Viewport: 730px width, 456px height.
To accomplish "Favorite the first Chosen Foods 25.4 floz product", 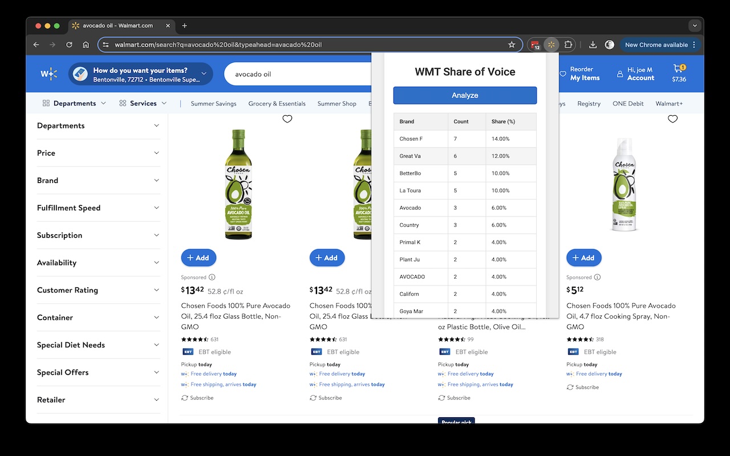I will coord(287,119).
